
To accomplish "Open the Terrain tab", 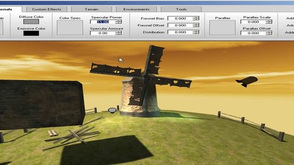I will [x=91, y=9].
